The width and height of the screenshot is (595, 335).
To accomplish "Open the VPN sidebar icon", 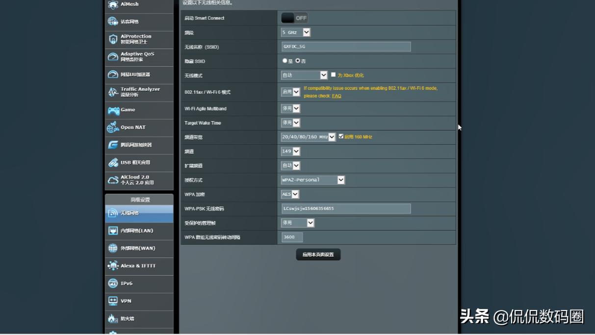I will (x=113, y=301).
